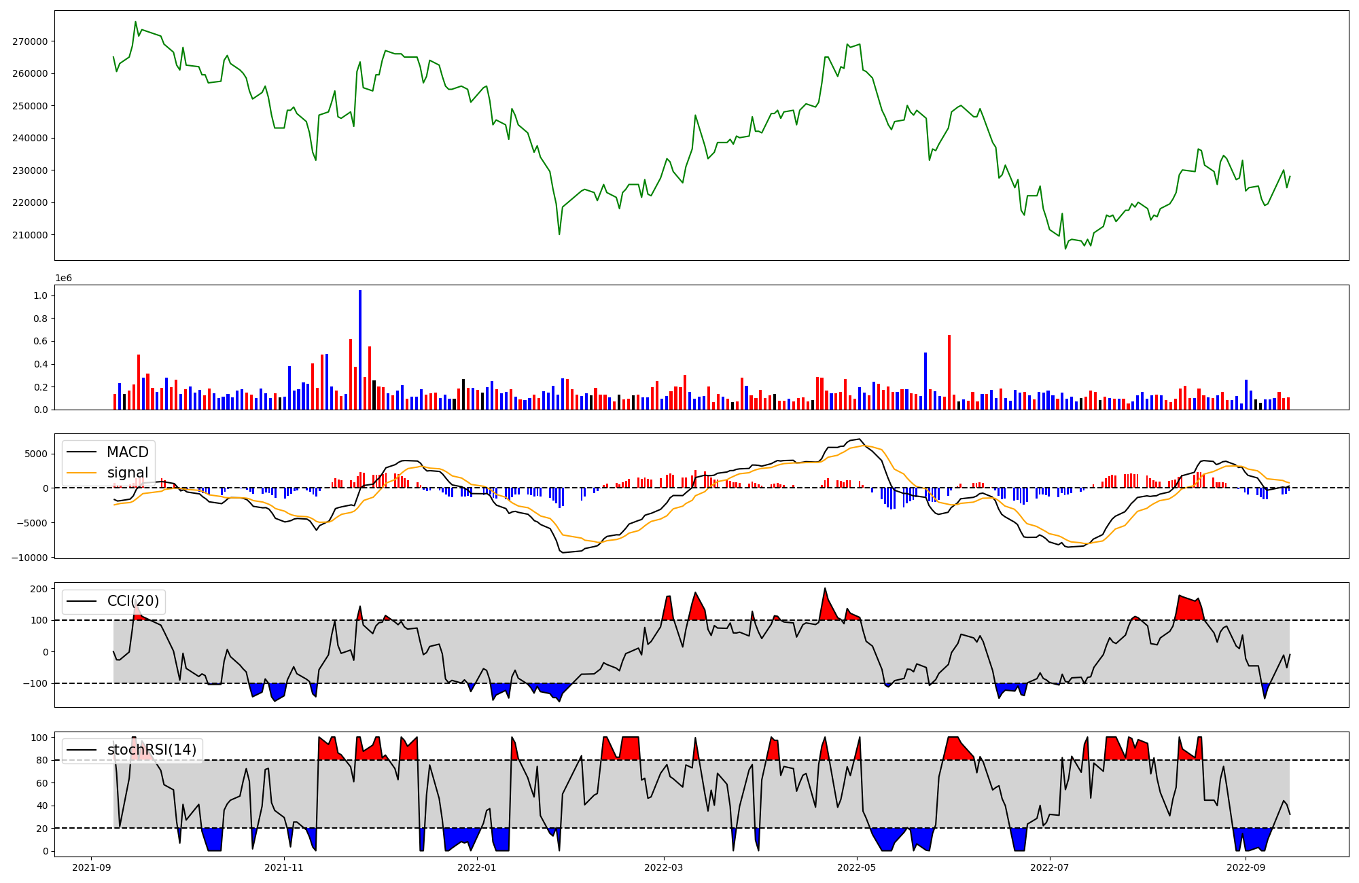1359x883 pixels.
Task: Click the 210000 price axis tick label
Action: (x=30, y=235)
